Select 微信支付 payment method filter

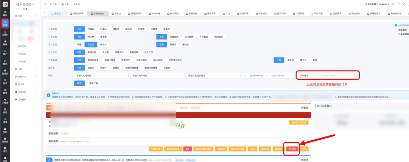point(92,52)
